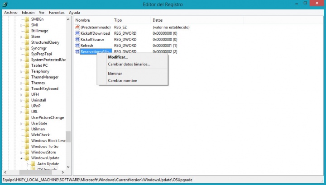Click the ReservationsAllowed DWORD icon
Screen dimensions: 326x185
(77, 51)
